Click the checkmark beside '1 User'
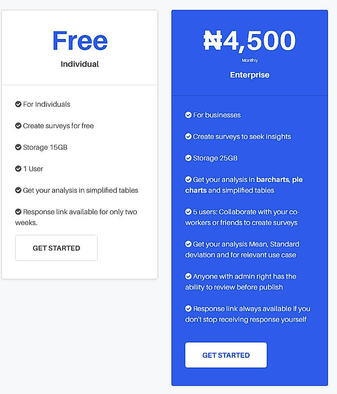The image size is (337, 394). coord(18,169)
